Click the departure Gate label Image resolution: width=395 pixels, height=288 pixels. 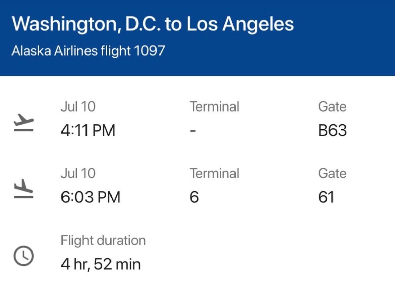click(332, 106)
